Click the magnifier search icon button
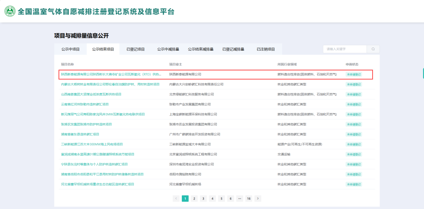The image size is (424, 209). (x=373, y=49)
